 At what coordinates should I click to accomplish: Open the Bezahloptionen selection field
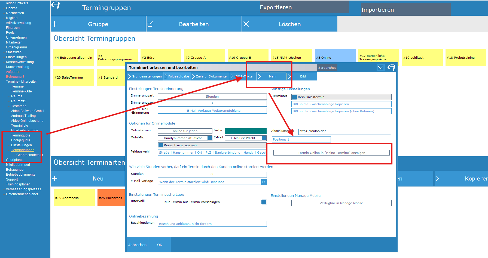pos(212,224)
